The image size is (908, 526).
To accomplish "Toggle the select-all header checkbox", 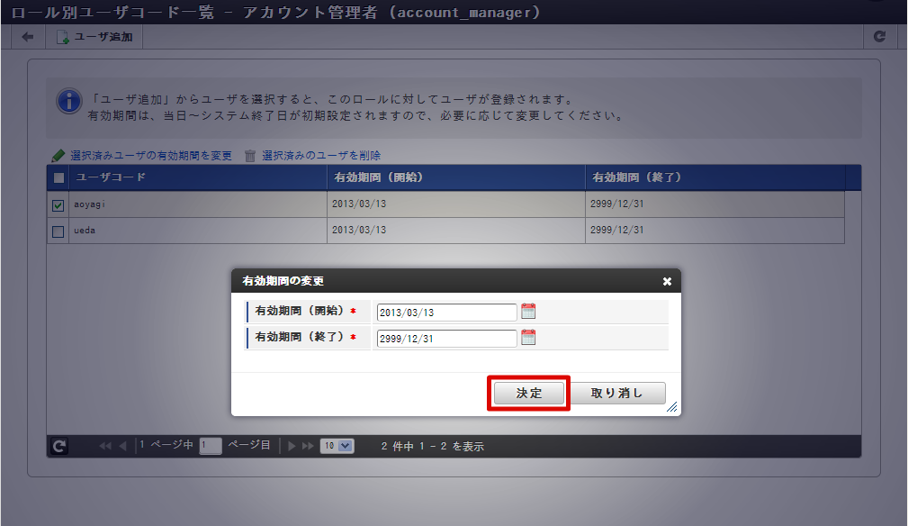I will coord(58,177).
